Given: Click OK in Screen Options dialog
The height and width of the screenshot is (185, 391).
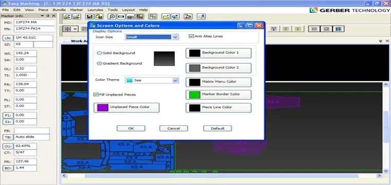Looking at the screenshot, I should point(131,128).
